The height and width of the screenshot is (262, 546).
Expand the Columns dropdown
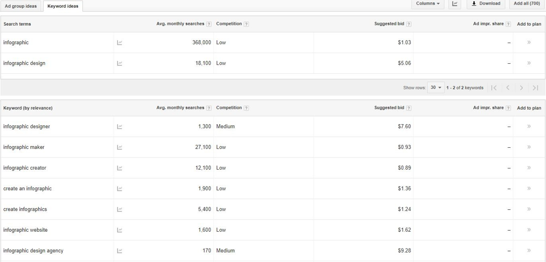(x=428, y=4)
